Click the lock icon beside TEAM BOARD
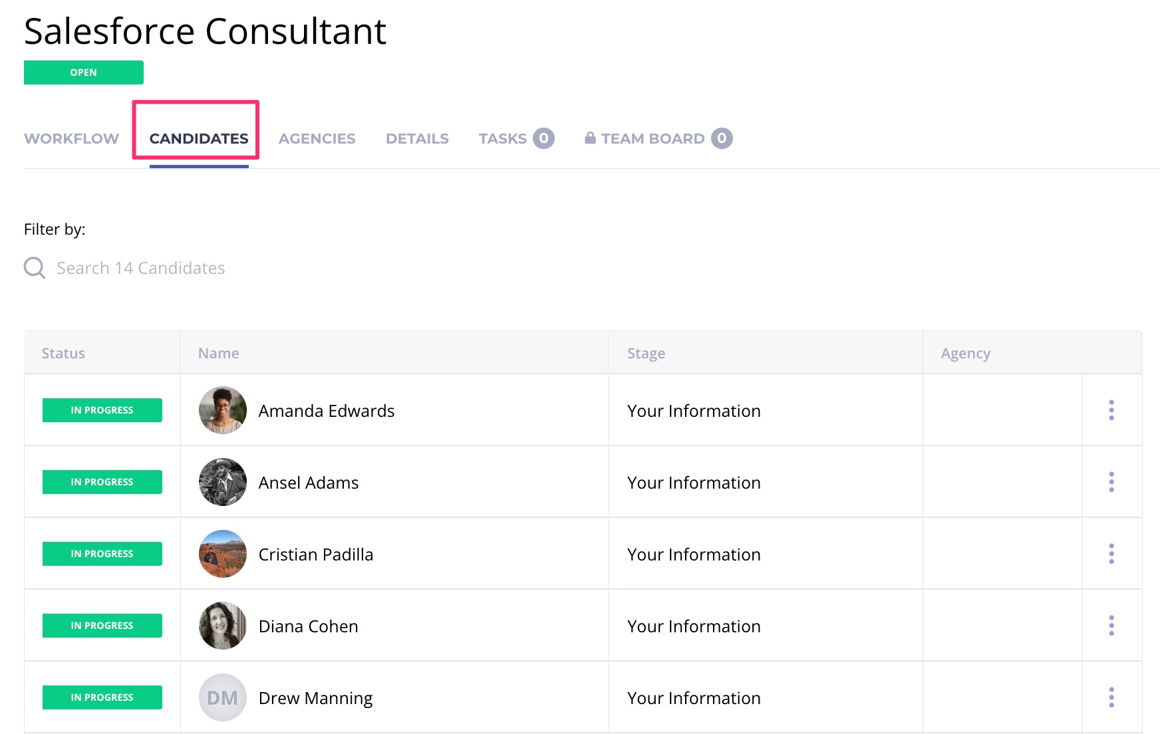Image resolution: width=1160 pixels, height=734 pixels. tap(590, 138)
